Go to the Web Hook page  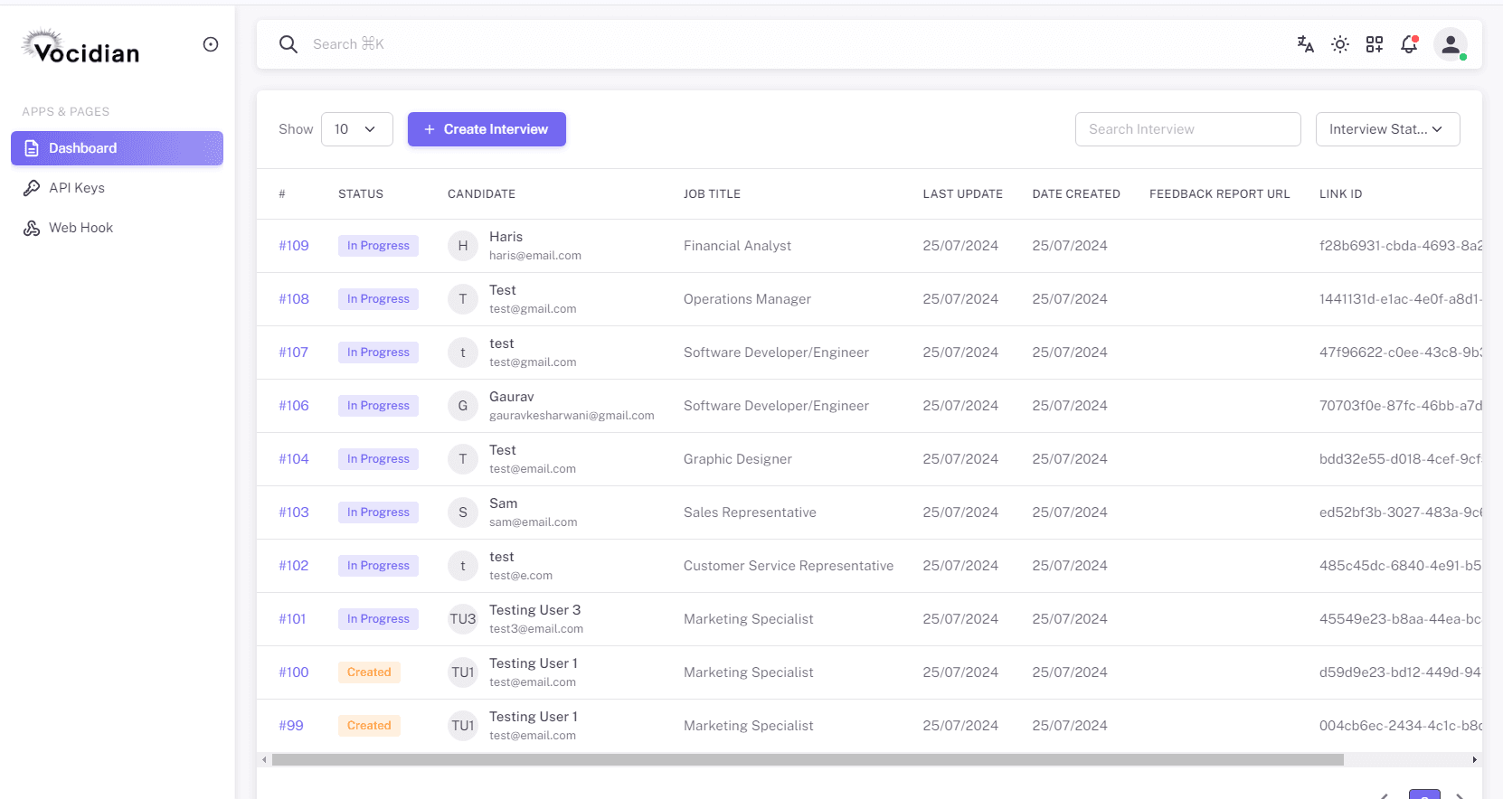pyautogui.click(x=80, y=228)
